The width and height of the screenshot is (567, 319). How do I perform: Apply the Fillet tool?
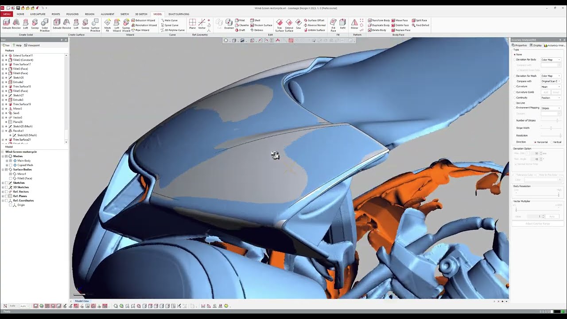pyautogui.click(x=240, y=20)
